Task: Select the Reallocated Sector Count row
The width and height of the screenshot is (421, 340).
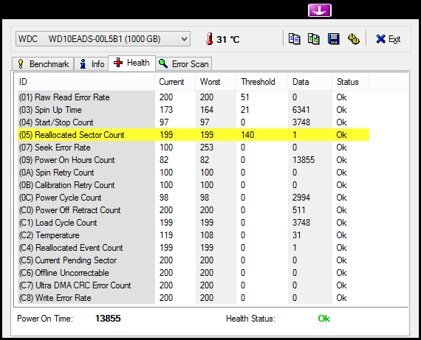Action: (x=194, y=135)
